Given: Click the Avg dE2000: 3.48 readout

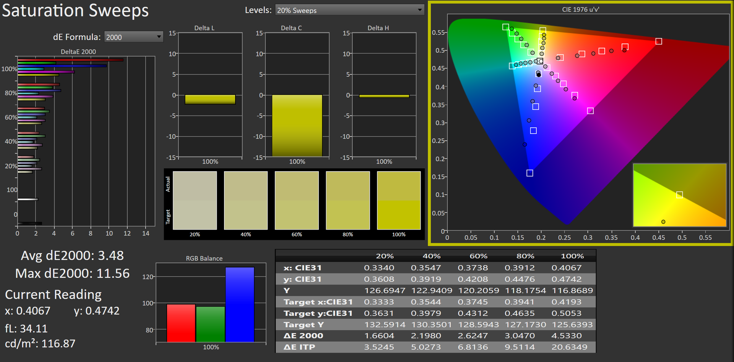Looking at the screenshot, I should tap(72, 256).
